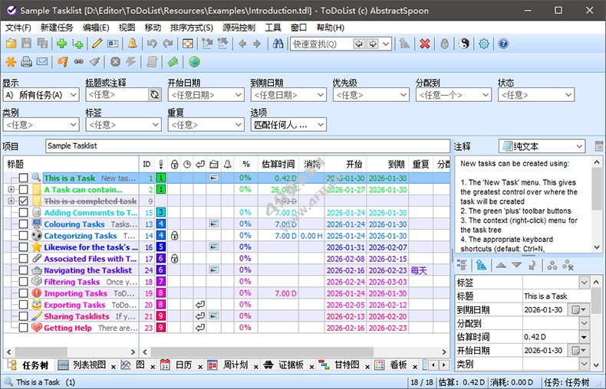Open the 显示 filter dropdown
This screenshot has height=389, width=606.
(x=41, y=95)
